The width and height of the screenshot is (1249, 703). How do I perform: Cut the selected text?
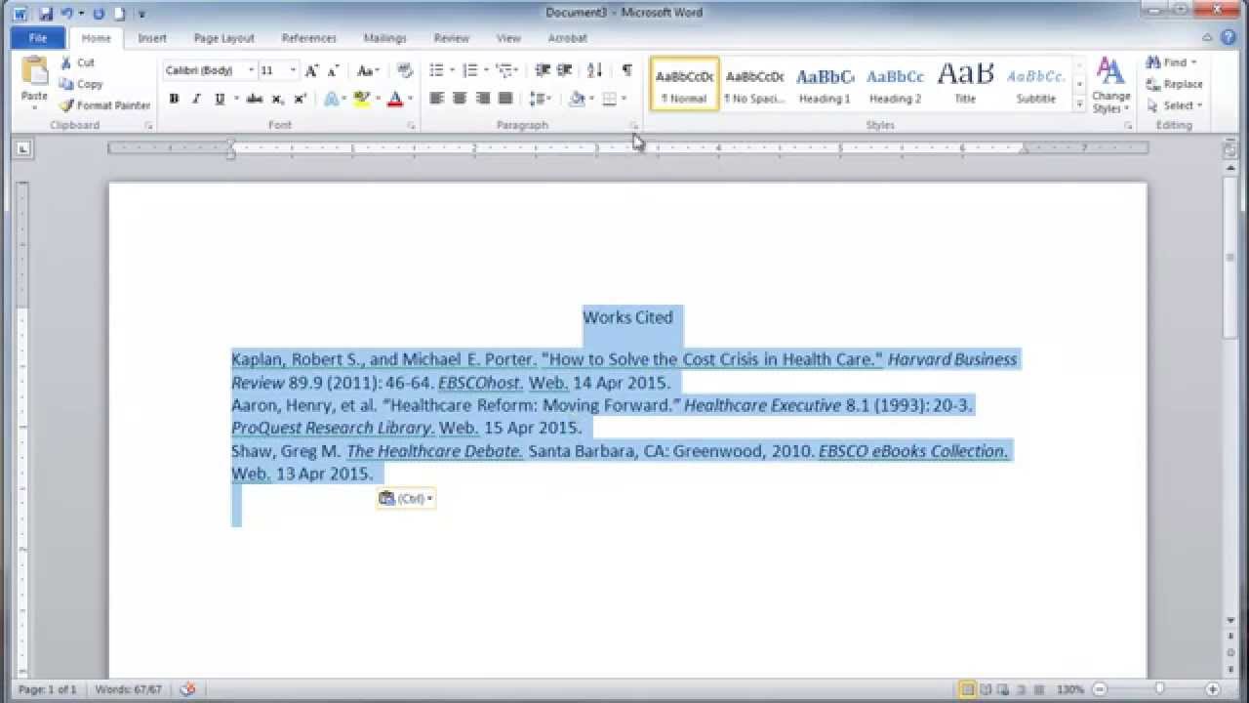pos(77,62)
